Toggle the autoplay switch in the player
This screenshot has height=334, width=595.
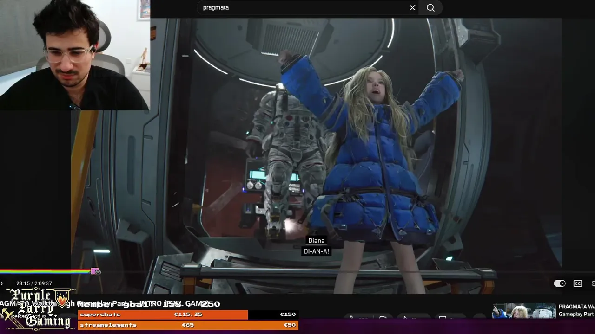click(560, 283)
